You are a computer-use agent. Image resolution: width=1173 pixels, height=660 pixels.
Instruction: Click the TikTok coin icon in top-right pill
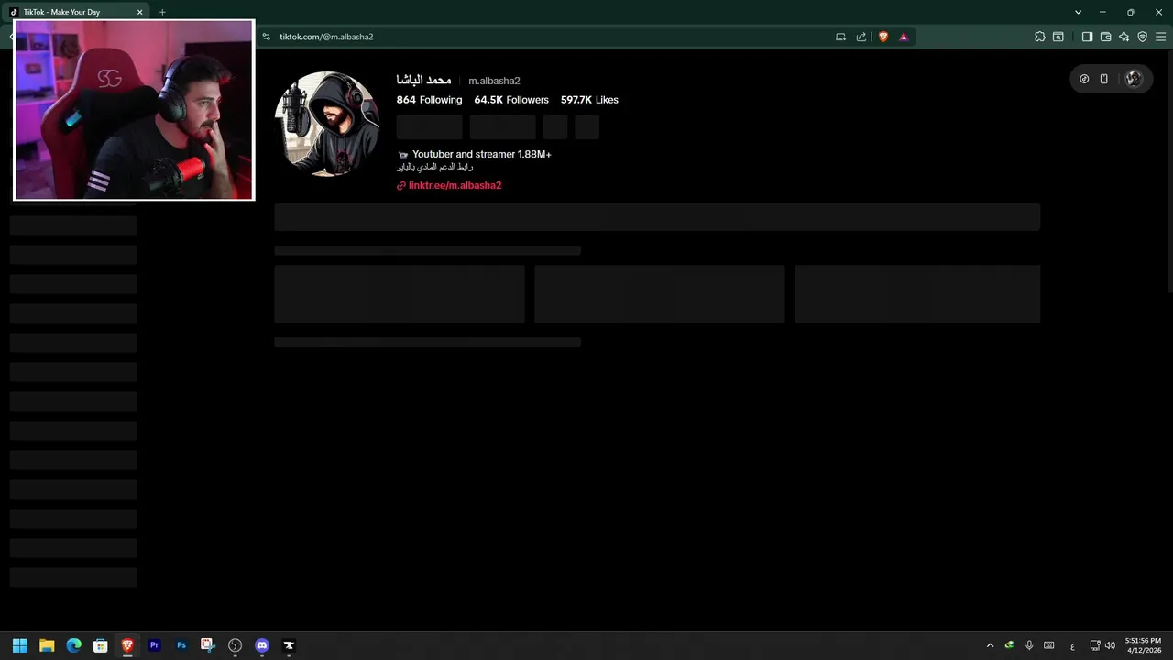[1084, 79]
